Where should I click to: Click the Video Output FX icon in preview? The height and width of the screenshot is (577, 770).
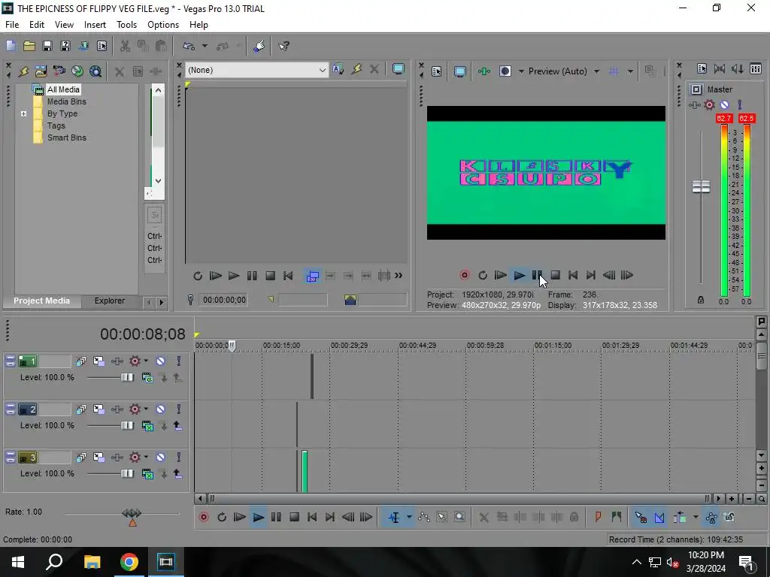click(x=484, y=71)
